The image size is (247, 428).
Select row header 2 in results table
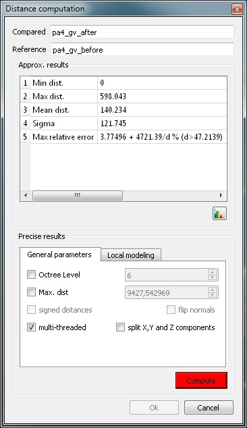coord(25,97)
